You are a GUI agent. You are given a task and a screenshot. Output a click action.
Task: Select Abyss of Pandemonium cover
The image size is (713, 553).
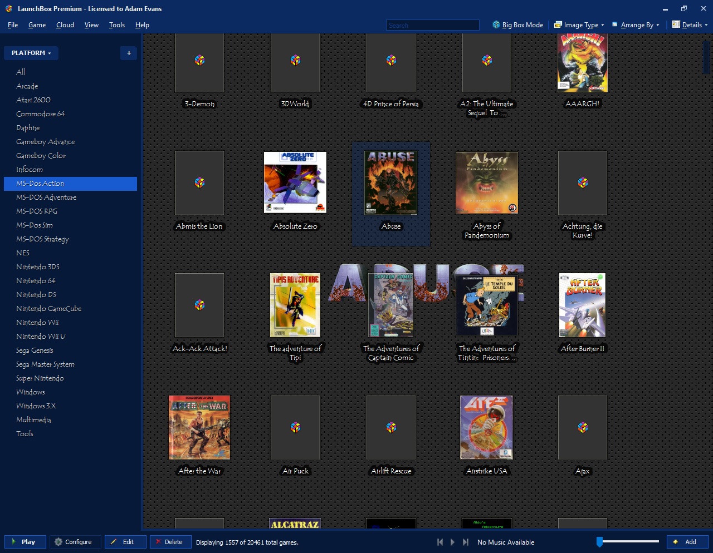pos(487,182)
